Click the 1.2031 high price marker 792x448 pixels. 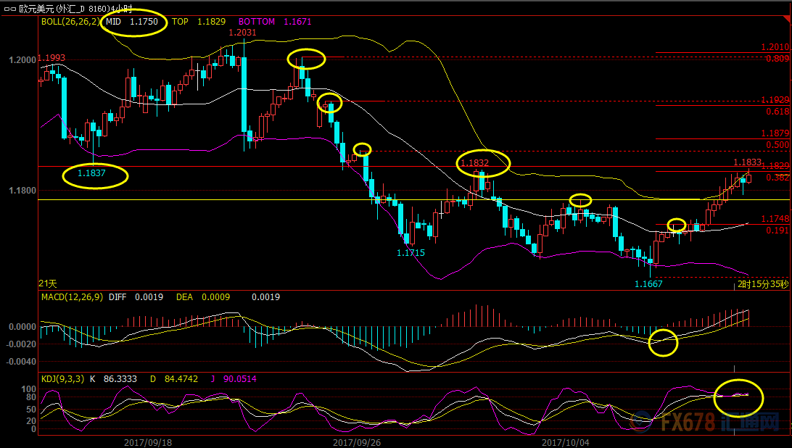(x=242, y=33)
